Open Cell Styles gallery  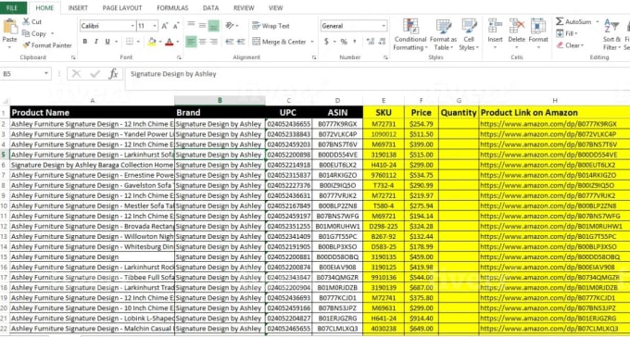pyautogui.click(x=469, y=34)
